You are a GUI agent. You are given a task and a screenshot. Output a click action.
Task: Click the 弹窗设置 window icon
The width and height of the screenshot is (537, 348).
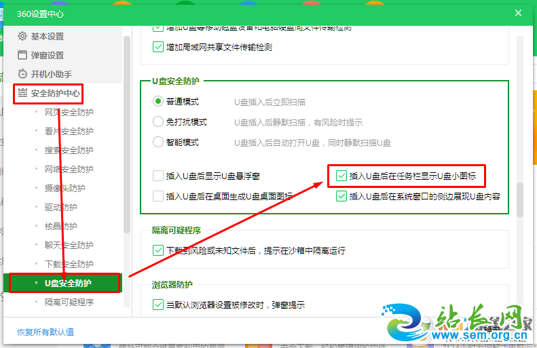point(22,55)
